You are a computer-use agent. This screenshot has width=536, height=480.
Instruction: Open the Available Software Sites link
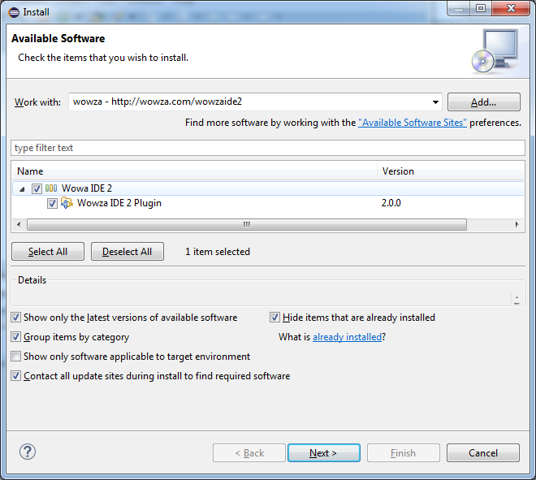click(413, 123)
